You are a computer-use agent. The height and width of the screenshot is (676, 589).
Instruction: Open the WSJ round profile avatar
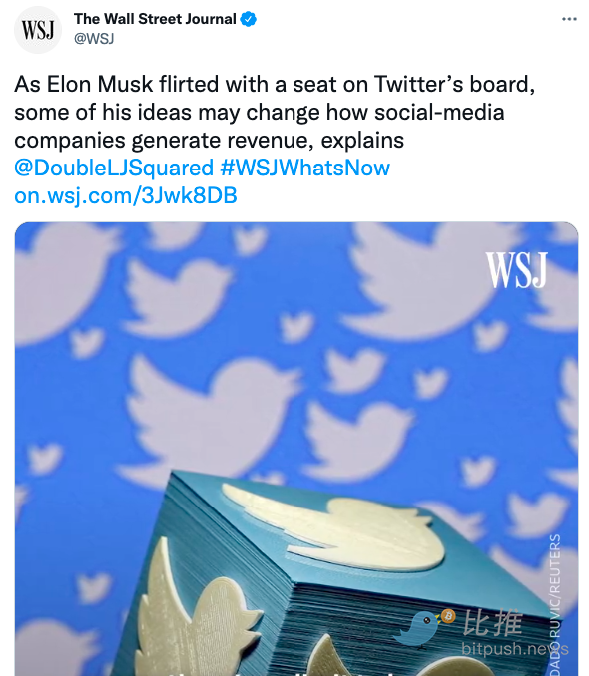[x=38, y=30]
